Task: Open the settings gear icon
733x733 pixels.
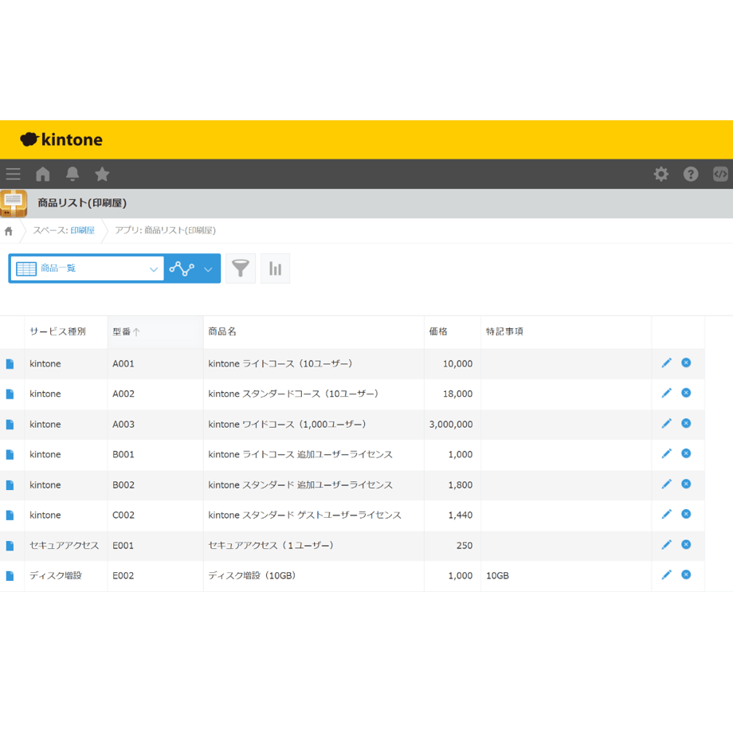Action: click(661, 174)
